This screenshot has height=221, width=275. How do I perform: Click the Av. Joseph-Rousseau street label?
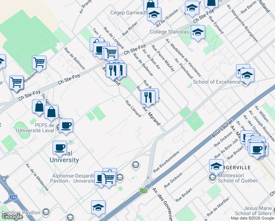click(262, 126)
